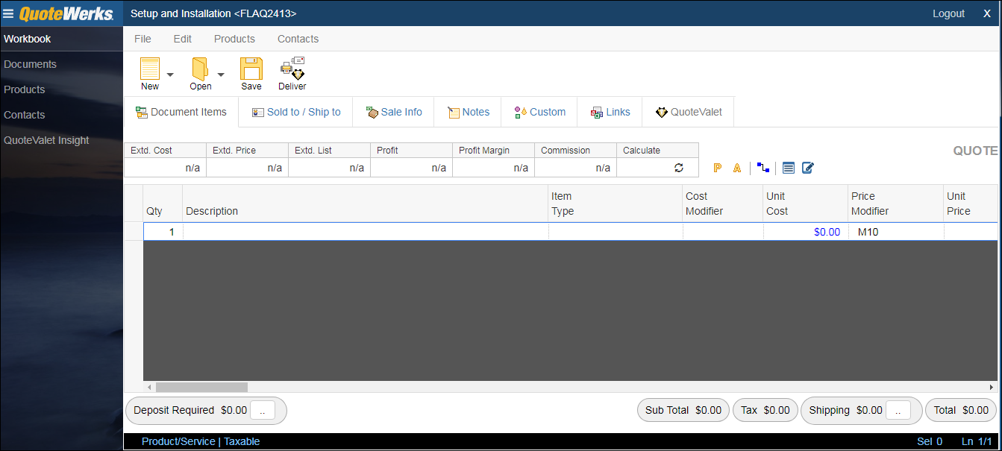Click the Item Type column header
The image size is (1002, 451).
(616, 204)
